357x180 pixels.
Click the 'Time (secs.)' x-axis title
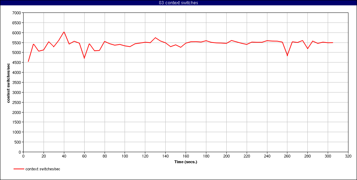(x=186, y=162)
